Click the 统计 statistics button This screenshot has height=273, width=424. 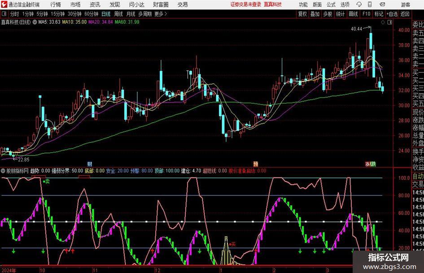(x=340, y=14)
